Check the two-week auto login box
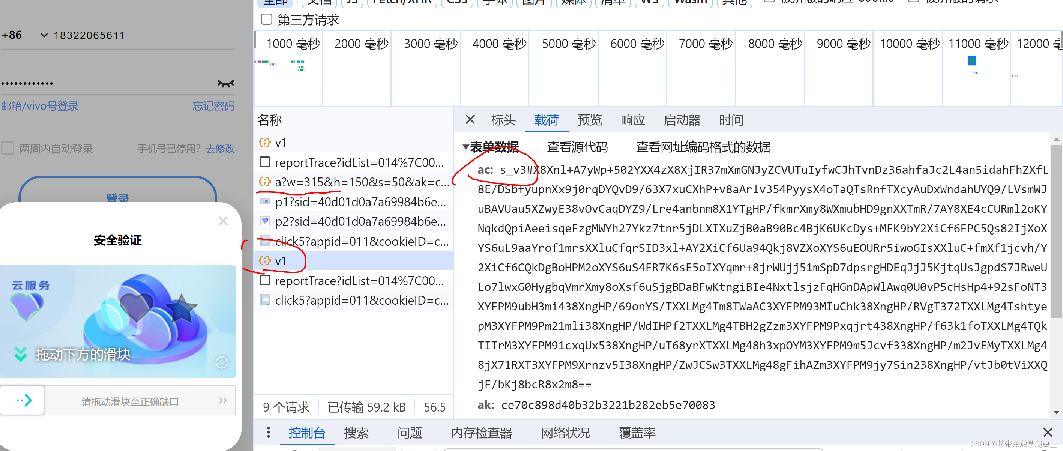 point(8,148)
